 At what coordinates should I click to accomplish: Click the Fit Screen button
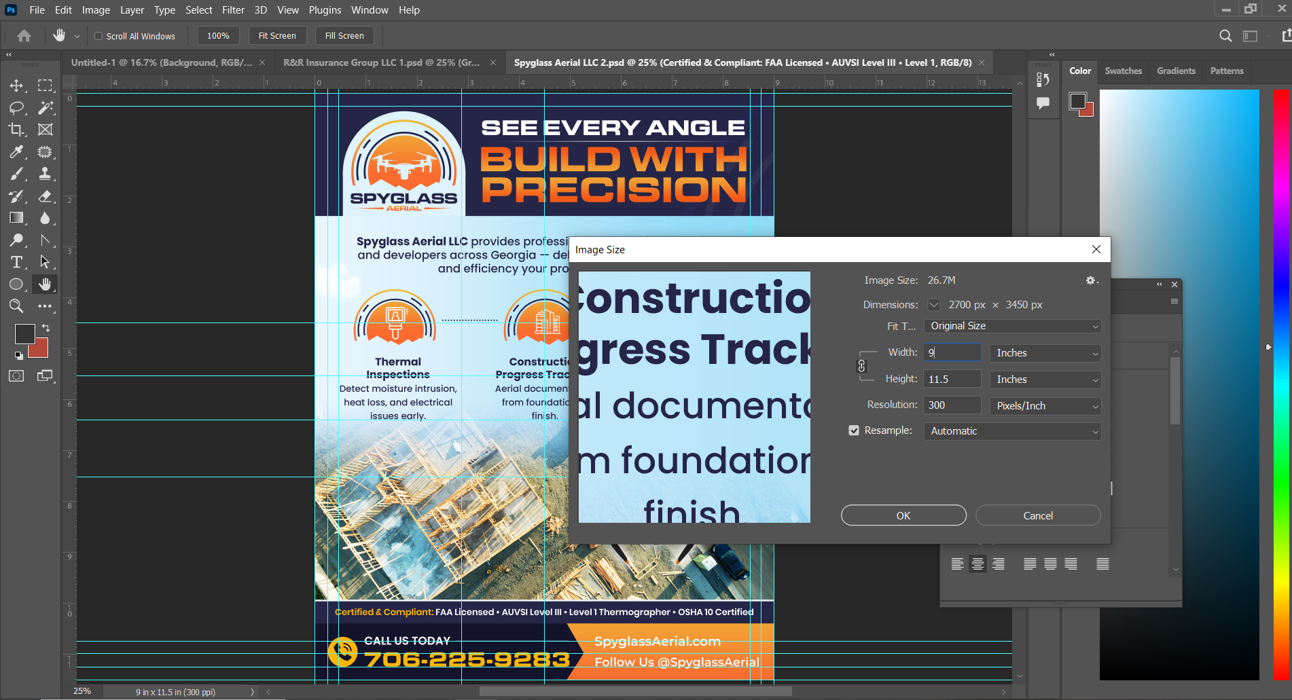[277, 36]
